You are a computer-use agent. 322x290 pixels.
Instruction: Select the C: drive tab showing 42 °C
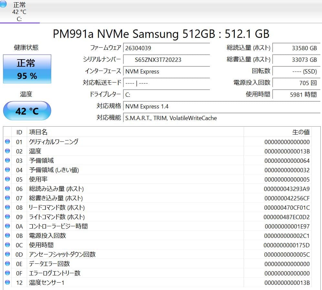pyautogui.click(x=19, y=12)
